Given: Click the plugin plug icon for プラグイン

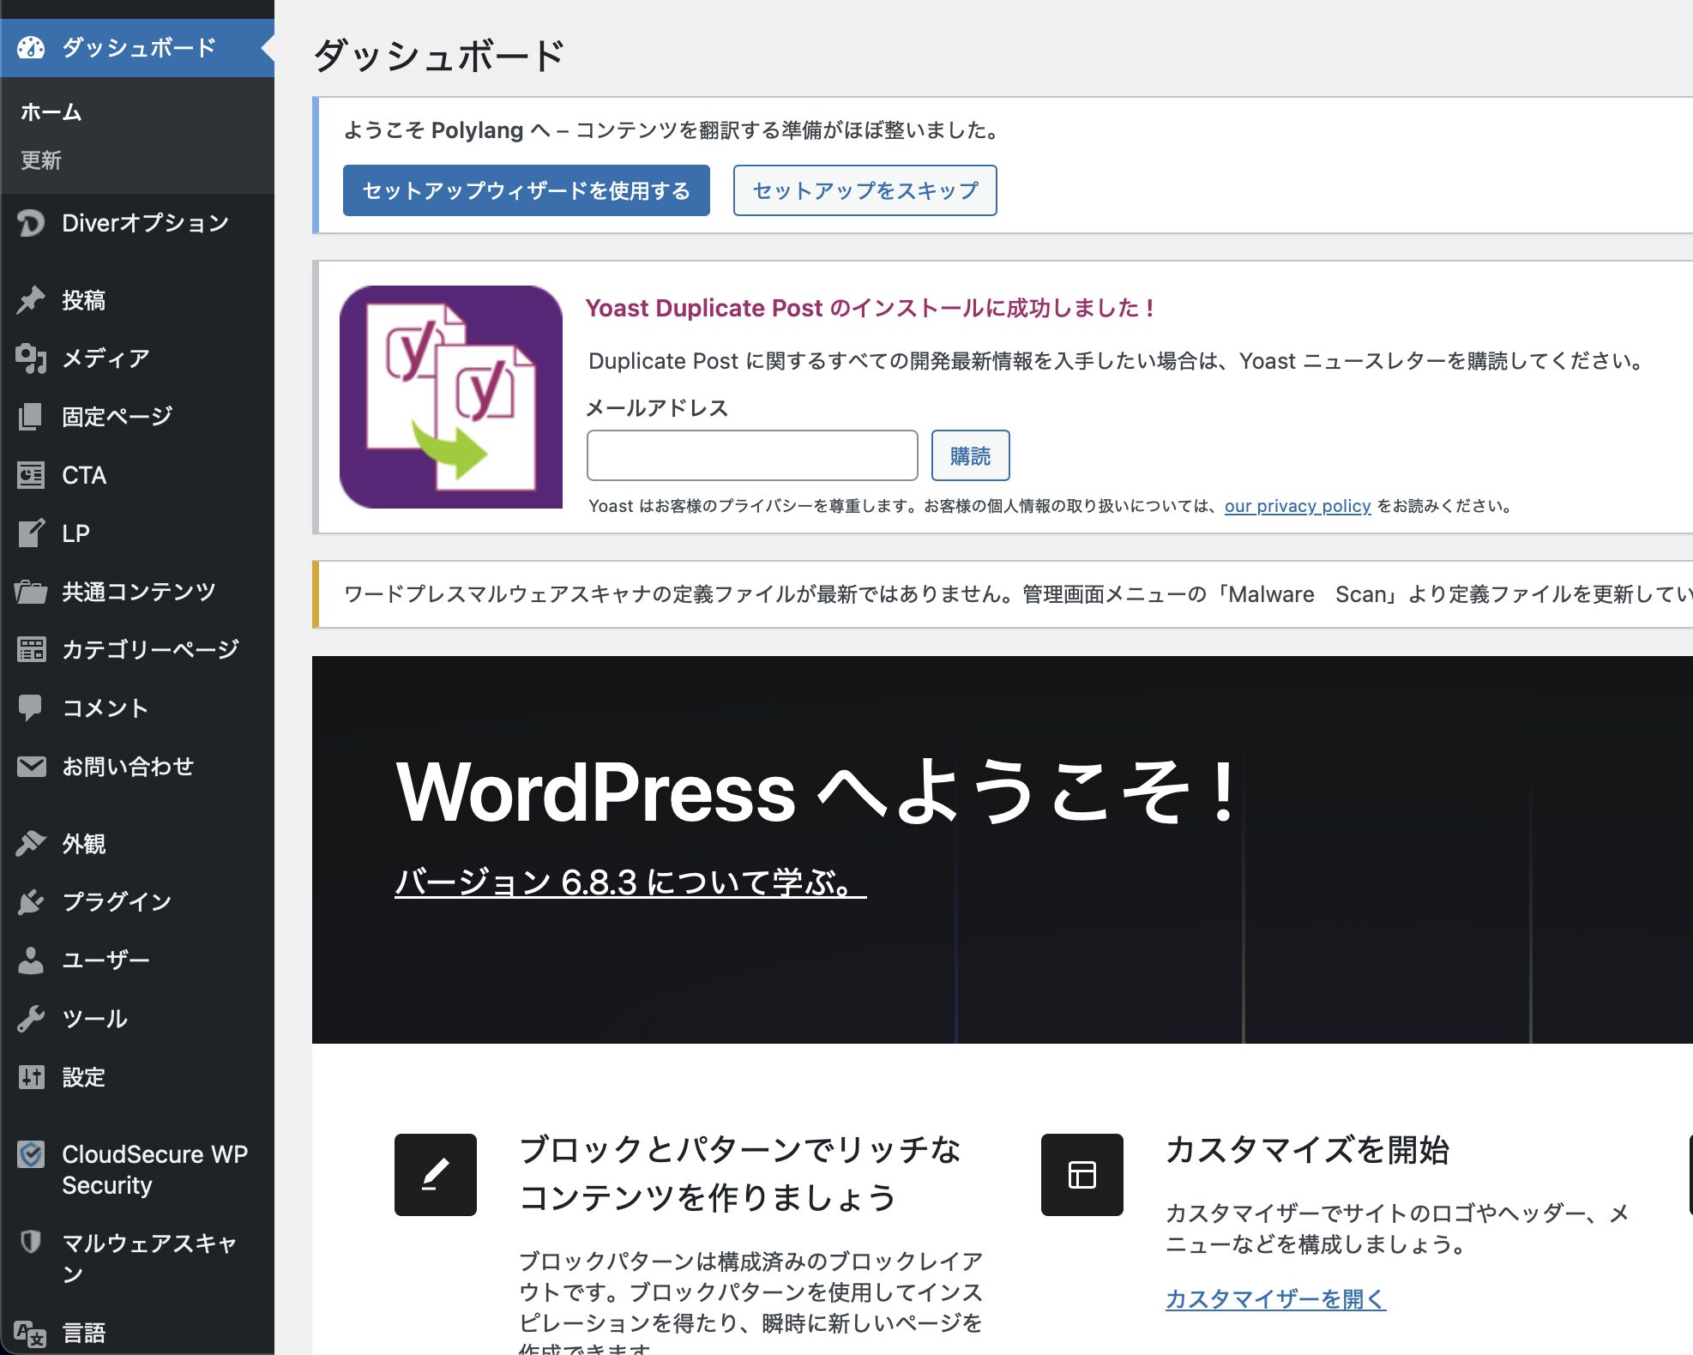Looking at the screenshot, I should (x=31, y=902).
